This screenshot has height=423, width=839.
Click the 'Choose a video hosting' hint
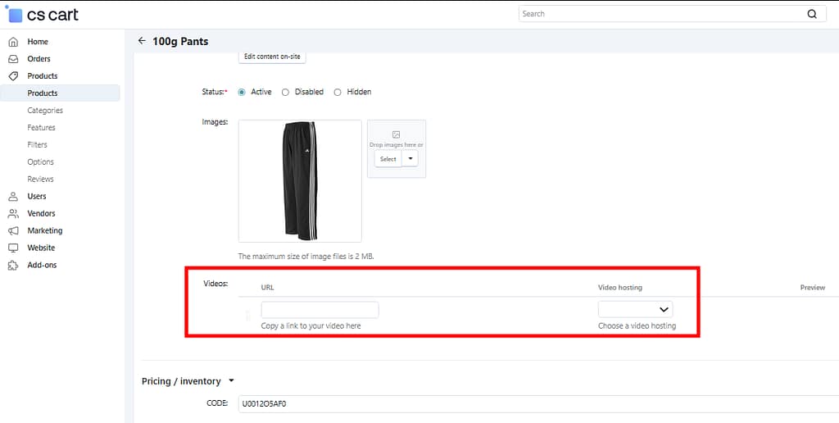tap(637, 325)
